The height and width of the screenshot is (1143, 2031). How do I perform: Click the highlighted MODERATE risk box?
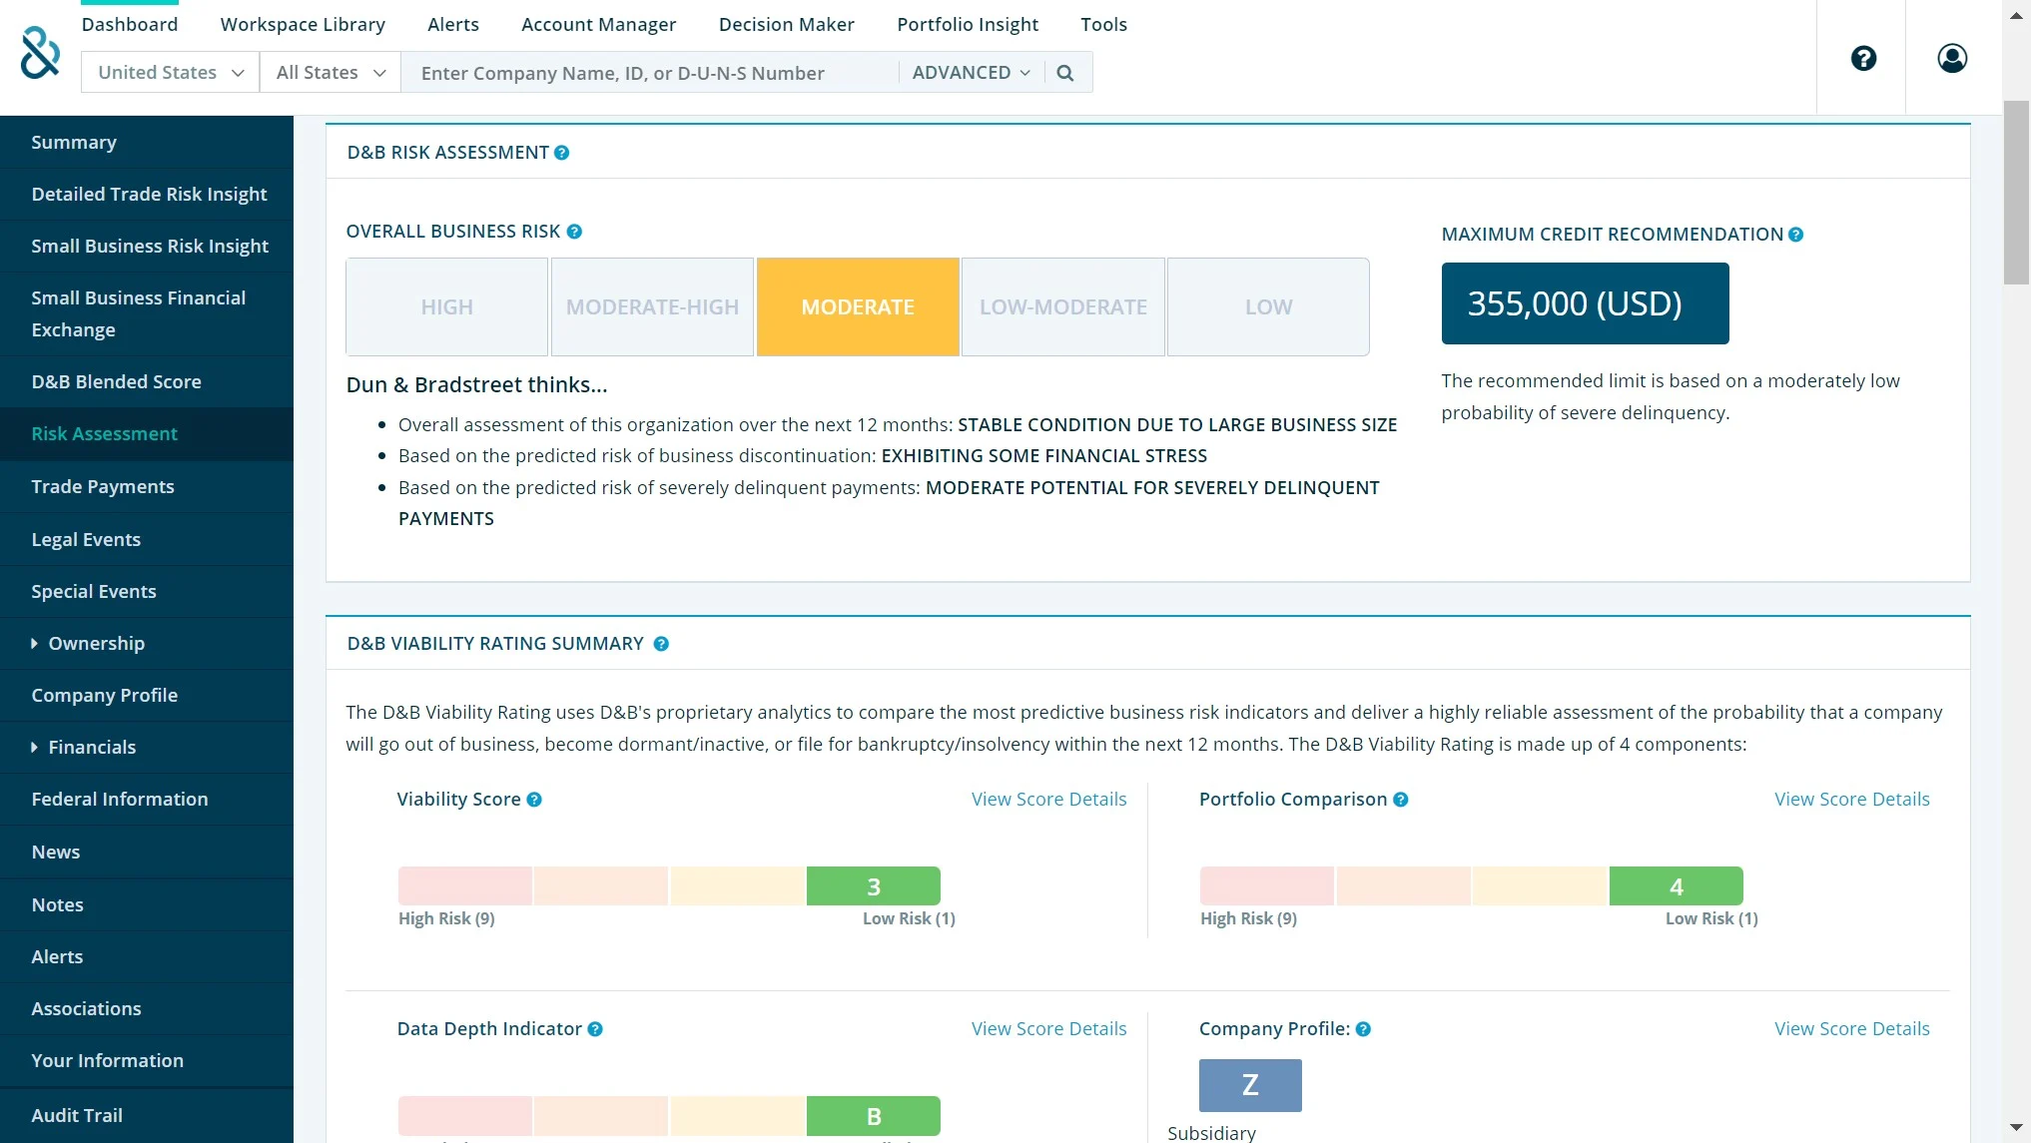[x=857, y=306]
